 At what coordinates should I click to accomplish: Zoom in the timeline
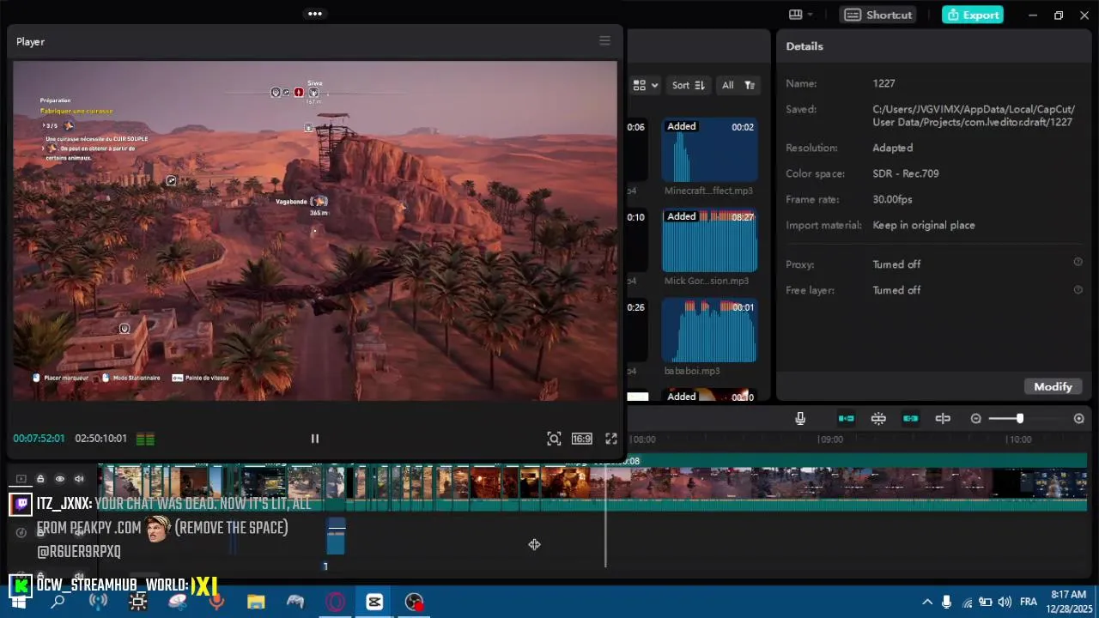(1079, 418)
